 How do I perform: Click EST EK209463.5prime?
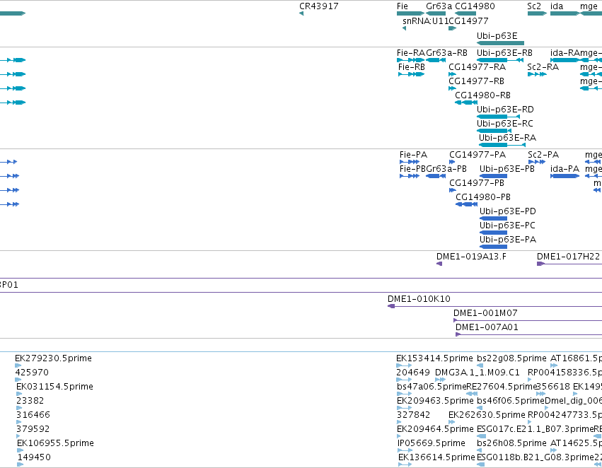(435, 401)
